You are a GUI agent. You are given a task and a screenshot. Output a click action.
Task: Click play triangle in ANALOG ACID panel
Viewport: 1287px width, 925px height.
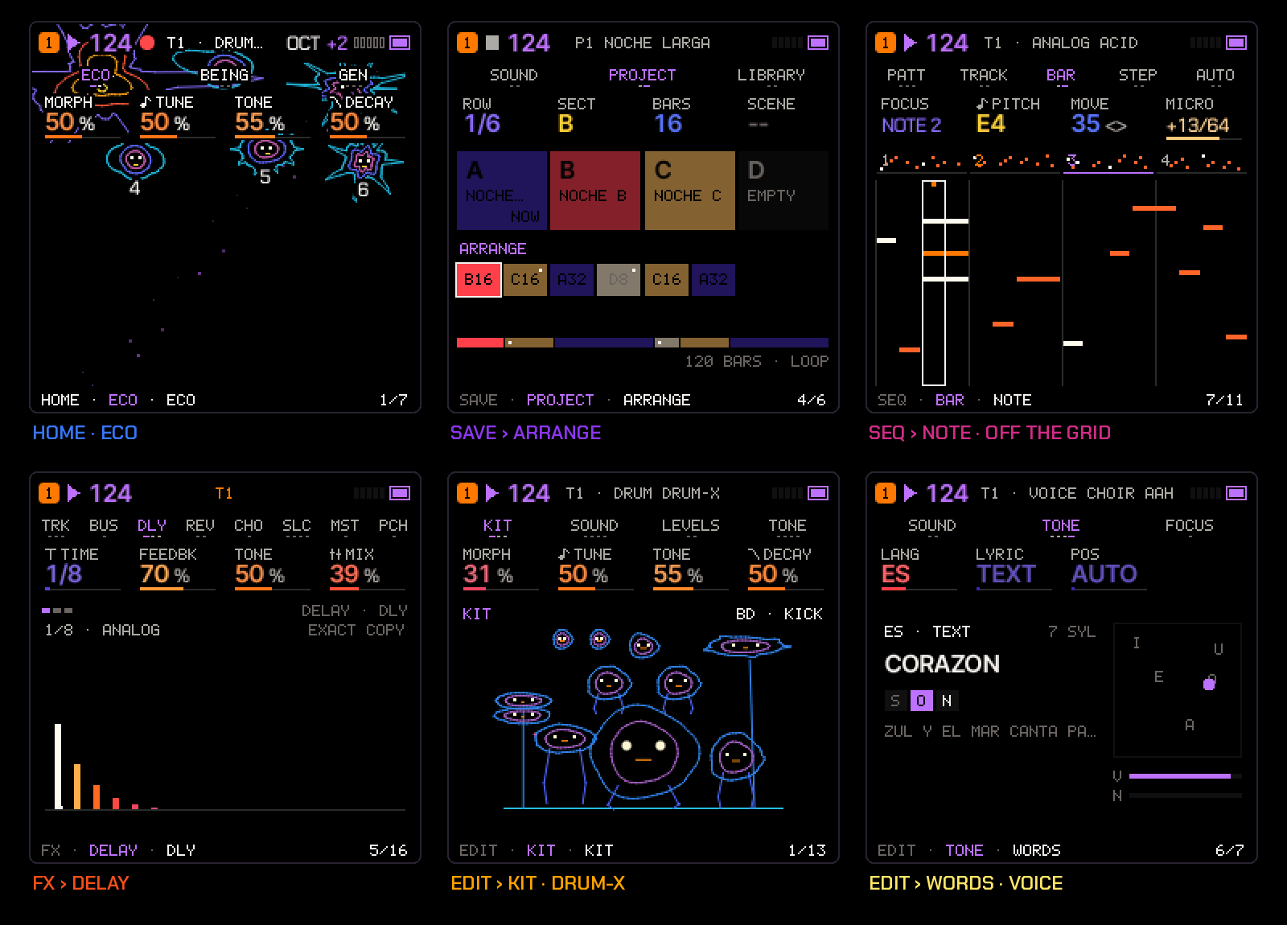[910, 43]
